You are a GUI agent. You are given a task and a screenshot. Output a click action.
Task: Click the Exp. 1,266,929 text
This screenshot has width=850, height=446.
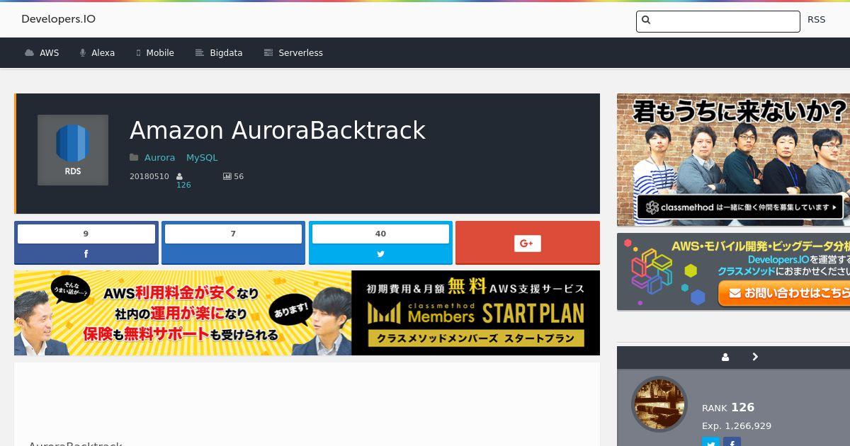[737, 426]
